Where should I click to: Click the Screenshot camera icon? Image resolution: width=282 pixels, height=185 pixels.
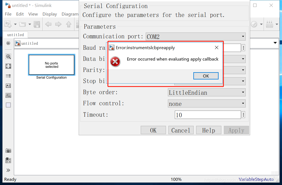[8, 151]
